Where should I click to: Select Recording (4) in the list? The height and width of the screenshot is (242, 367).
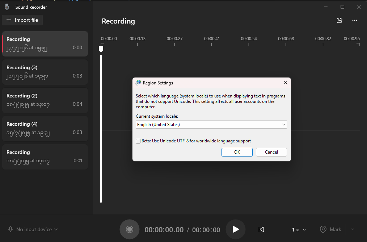(x=45, y=129)
